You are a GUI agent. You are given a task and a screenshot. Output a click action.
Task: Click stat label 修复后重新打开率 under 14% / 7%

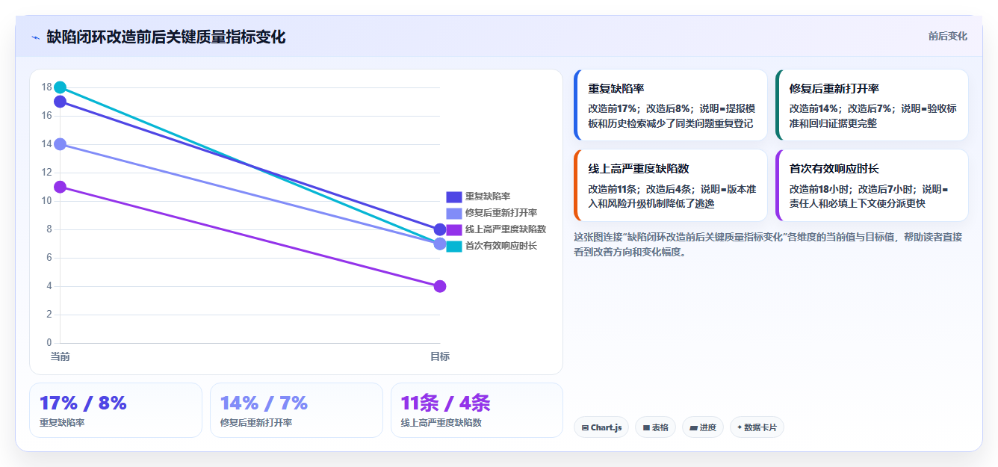click(x=256, y=423)
